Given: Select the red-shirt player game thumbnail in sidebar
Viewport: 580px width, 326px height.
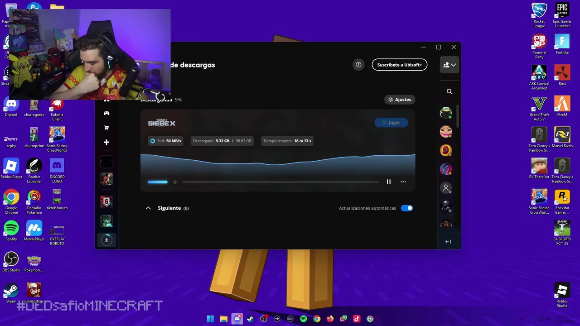Looking at the screenshot, I should 106,179.
